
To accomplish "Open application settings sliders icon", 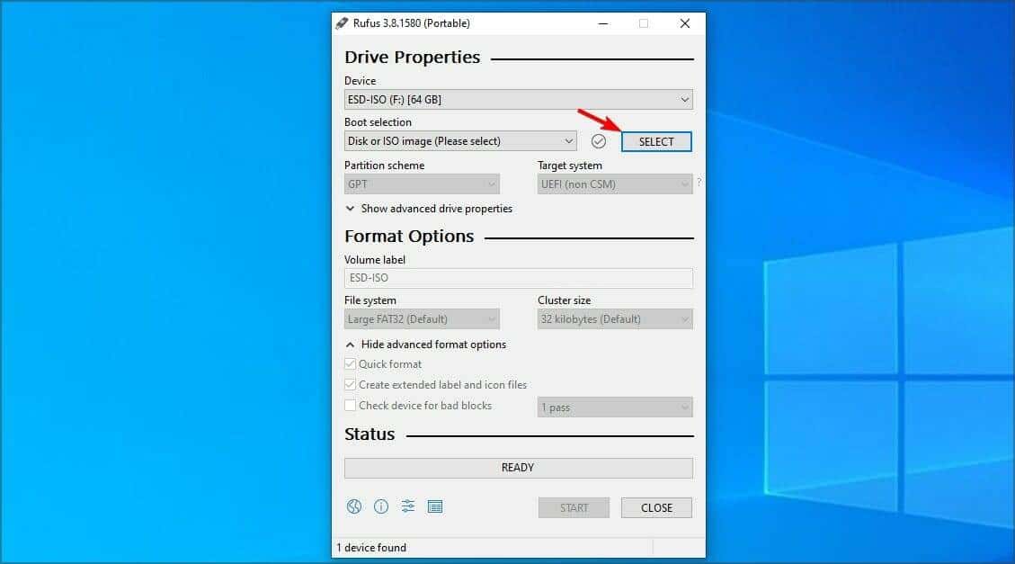I will pos(408,506).
